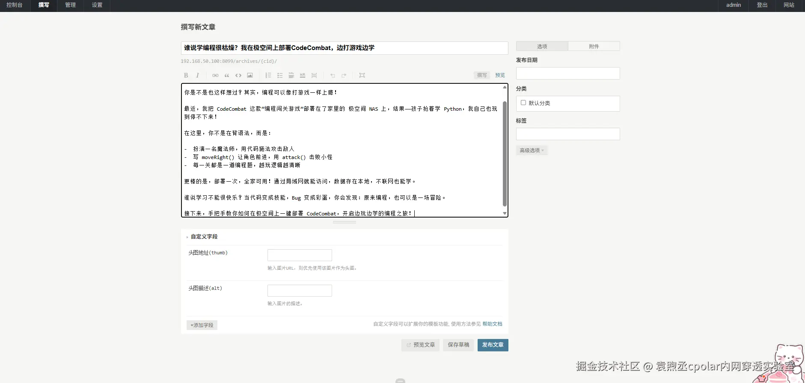
Task: Insert a blockquote with the quote icon
Action: point(227,75)
